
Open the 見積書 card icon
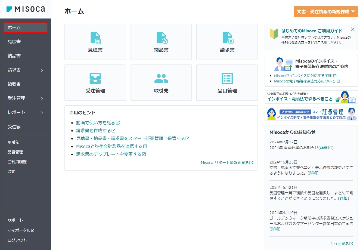click(95, 38)
